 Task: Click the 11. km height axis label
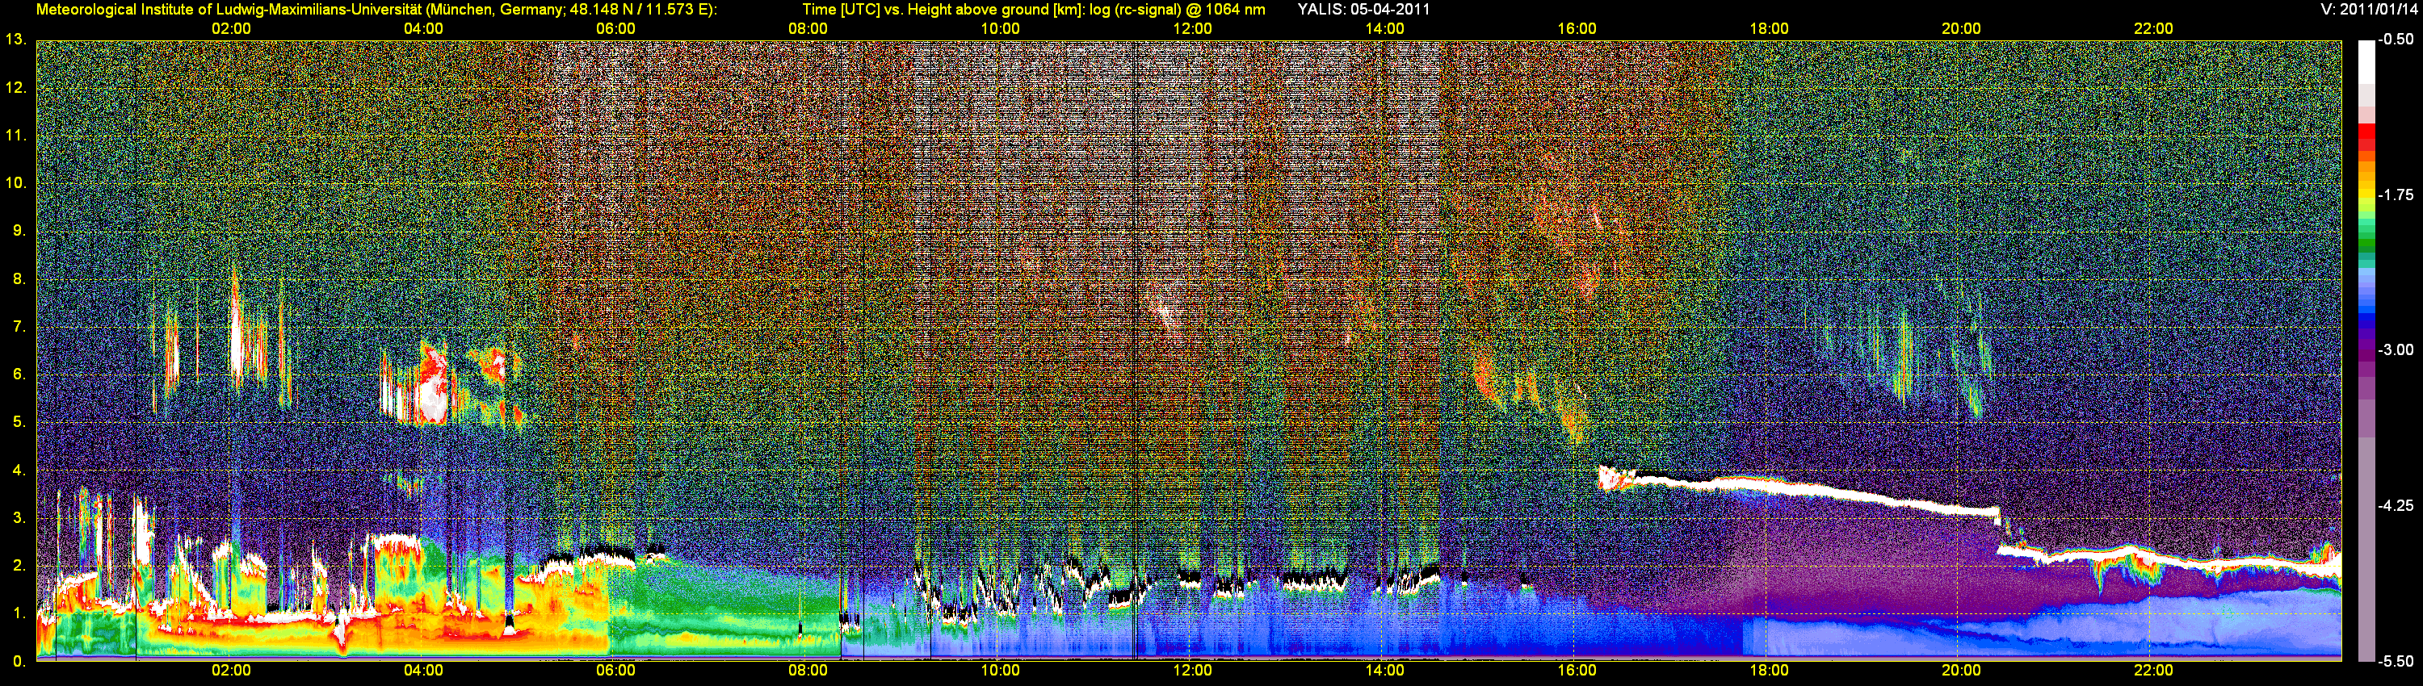(x=15, y=136)
